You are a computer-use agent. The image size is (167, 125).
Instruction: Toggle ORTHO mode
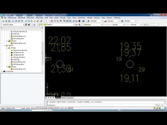pyautogui.click(x=33, y=108)
